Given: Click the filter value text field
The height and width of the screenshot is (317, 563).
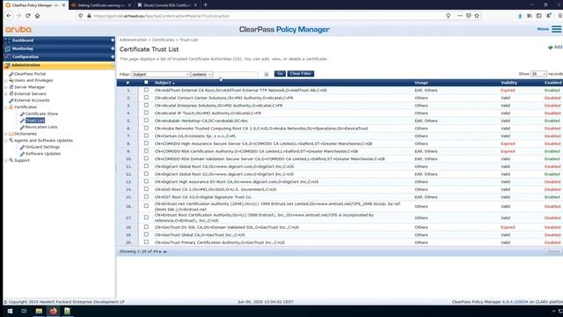Looking at the screenshot, I should 236,74.
